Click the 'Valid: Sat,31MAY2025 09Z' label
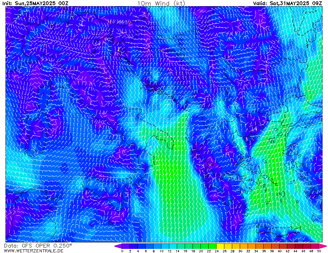The height and width of the screenshot is (253, 328). 287,3
